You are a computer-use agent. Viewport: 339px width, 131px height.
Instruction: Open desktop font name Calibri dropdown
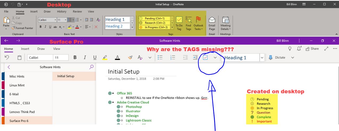tap(55, 20)
